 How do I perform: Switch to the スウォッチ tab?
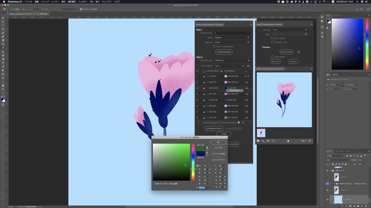coord(338,16)
